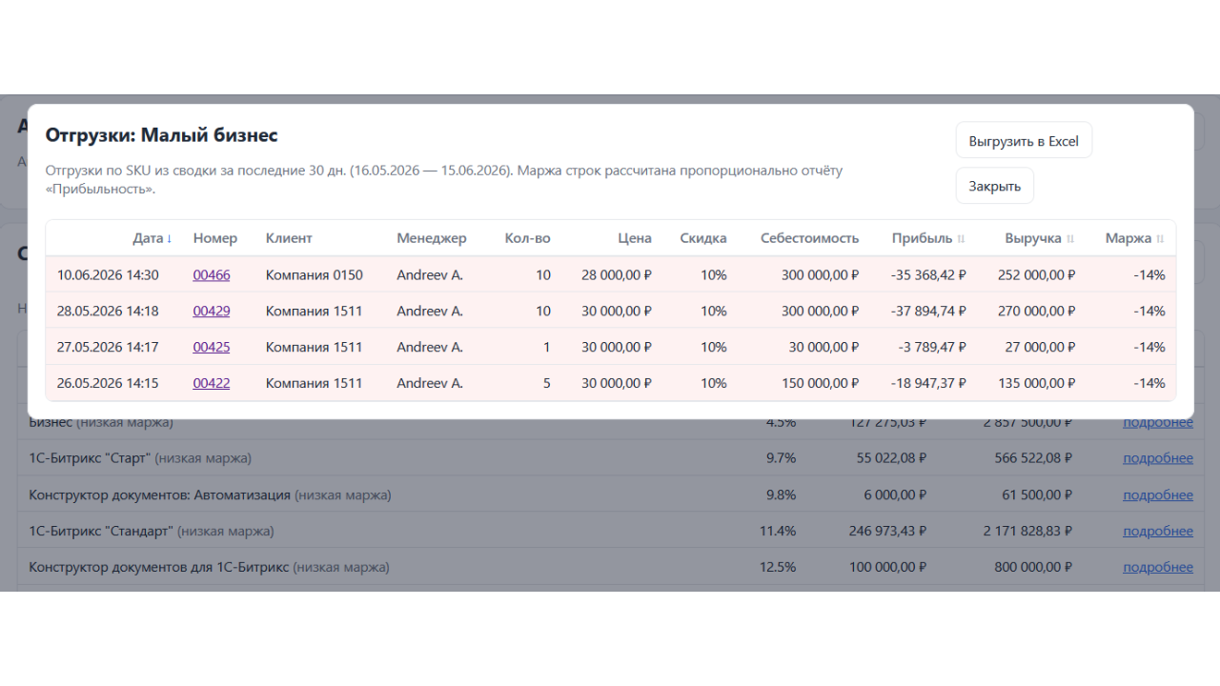Open подробнее for Конструктор документов для 1С-Битрикс
Screen dimensions: 1220x686
click(1158, 567)
